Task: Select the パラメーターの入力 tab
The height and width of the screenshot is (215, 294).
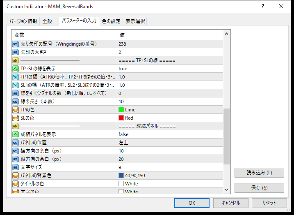Action: [x=79, y=21]
